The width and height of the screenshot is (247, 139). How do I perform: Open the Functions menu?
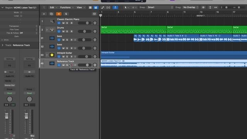(67, 7)
